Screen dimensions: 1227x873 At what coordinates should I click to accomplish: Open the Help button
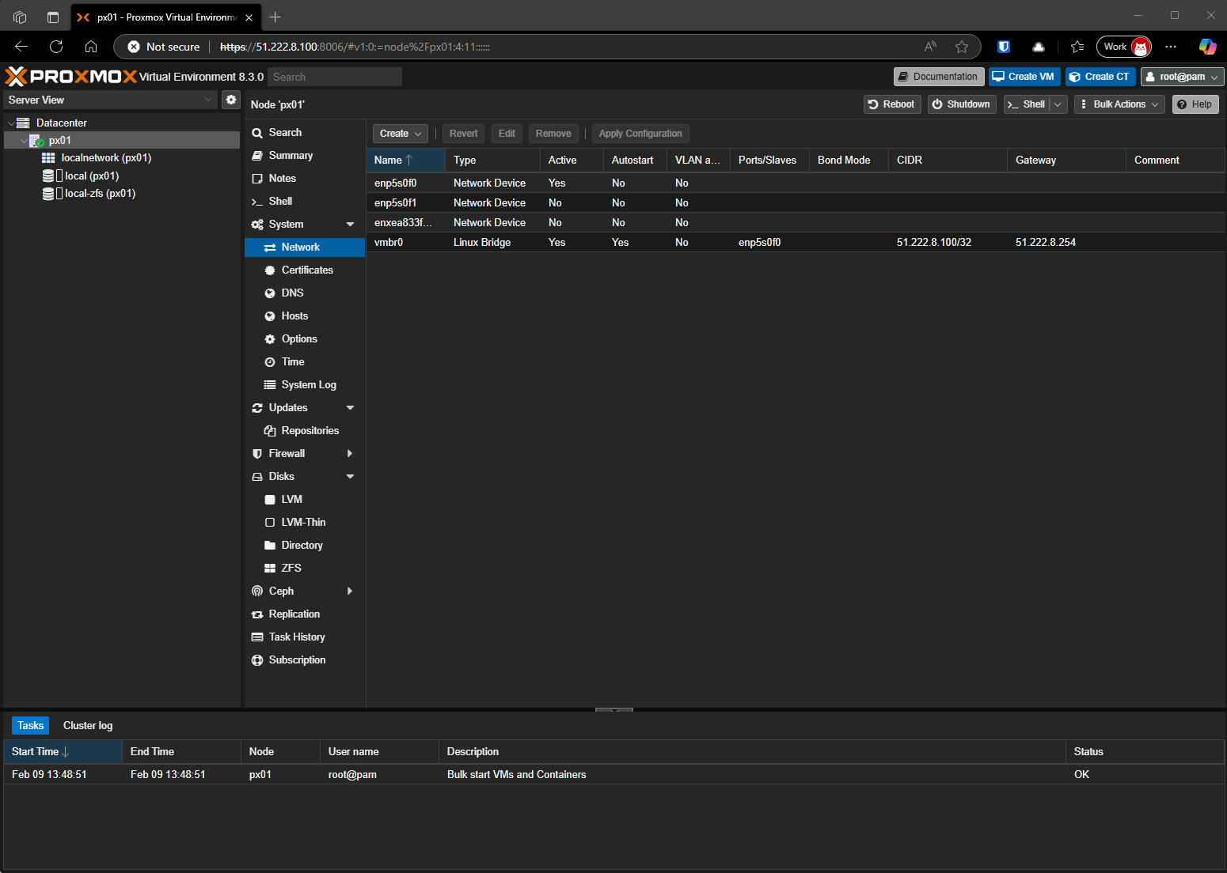(x=1195, y=104)
